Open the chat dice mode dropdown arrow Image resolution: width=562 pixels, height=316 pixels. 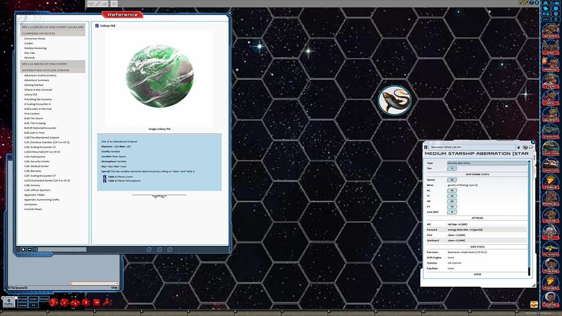tap(117, 284)
